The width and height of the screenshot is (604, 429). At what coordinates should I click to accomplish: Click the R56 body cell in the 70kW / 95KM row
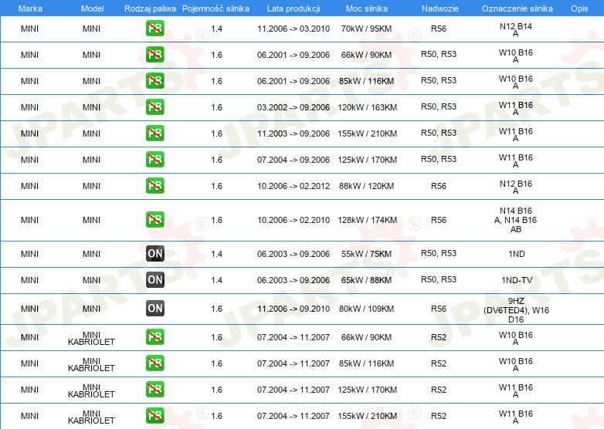(x=439, y=29)
